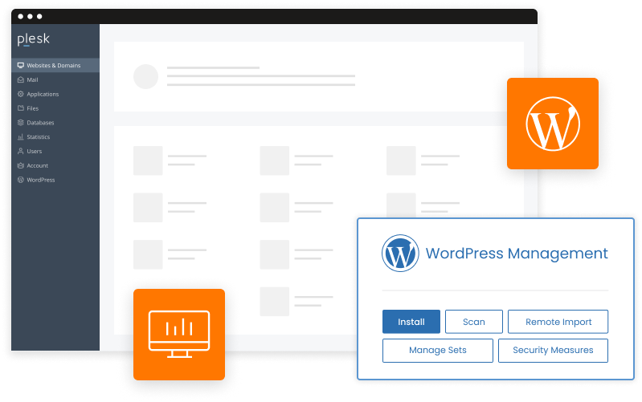The width and height of the screenshot is (642, 402).
Task: Open Account settings in sidebar
Action: 55,165
